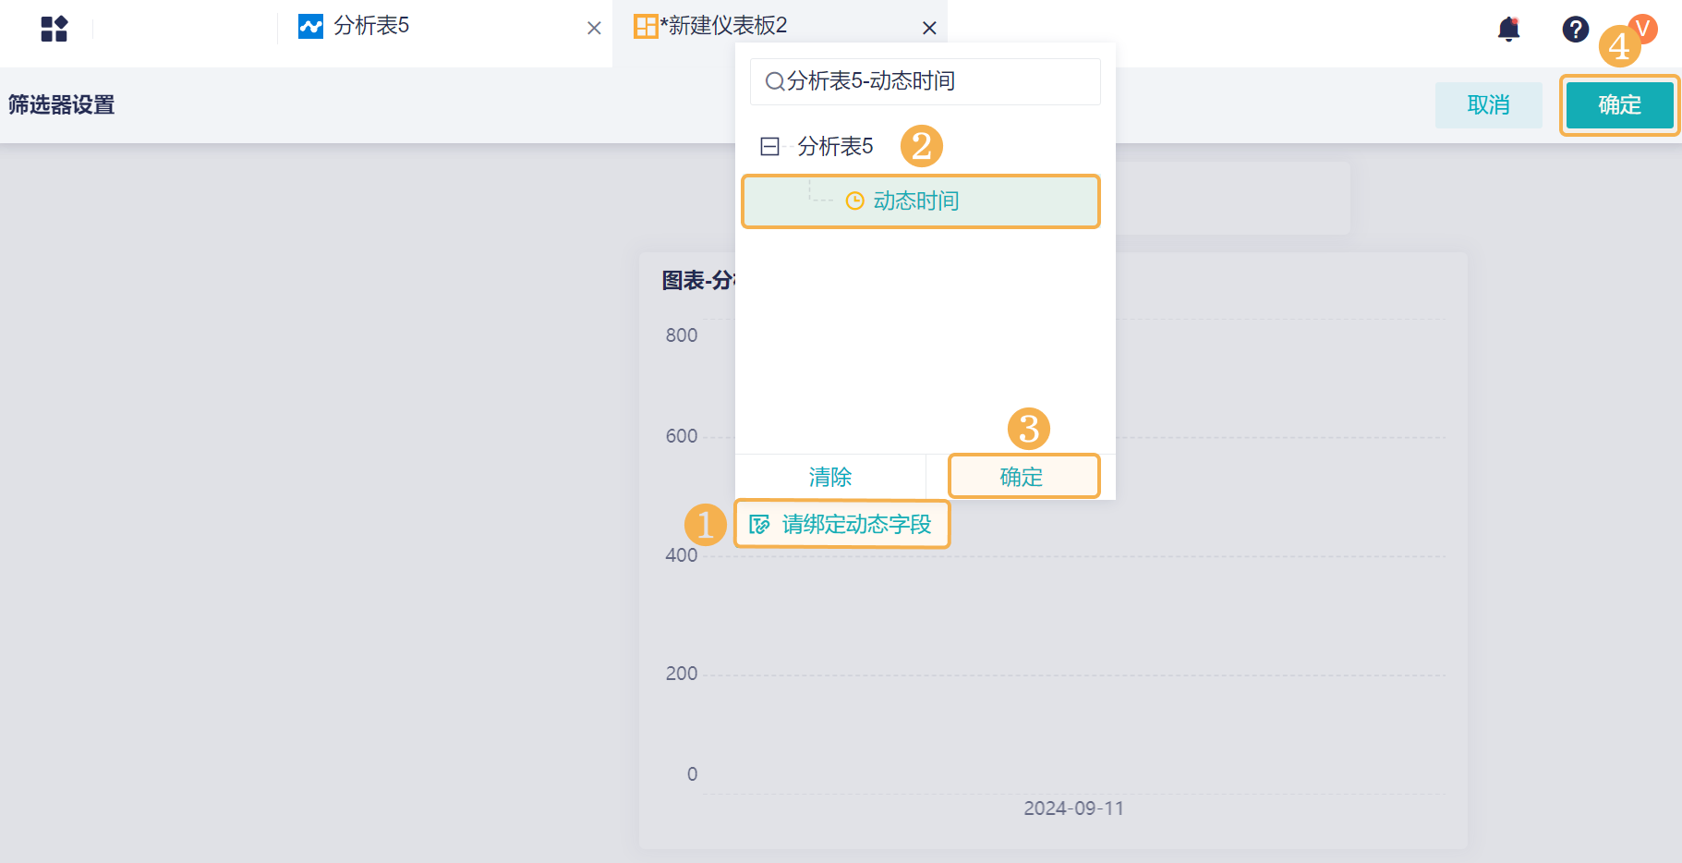1682x863 pixels.
Task: Open the app grid home icon
Action: [x=54, y=29]
